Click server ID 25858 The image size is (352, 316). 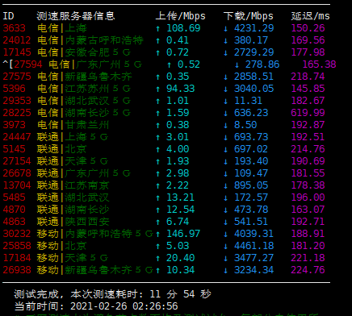17,246
